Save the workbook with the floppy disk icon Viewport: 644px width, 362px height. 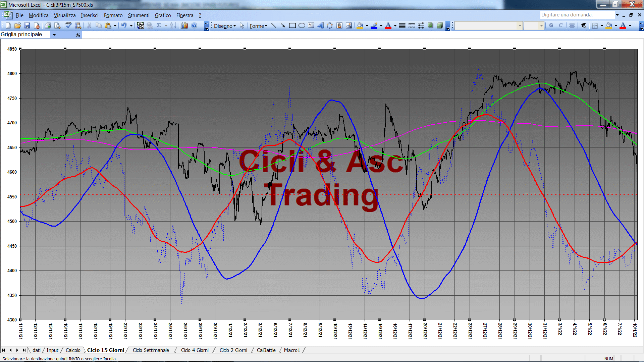click(27, 25)
